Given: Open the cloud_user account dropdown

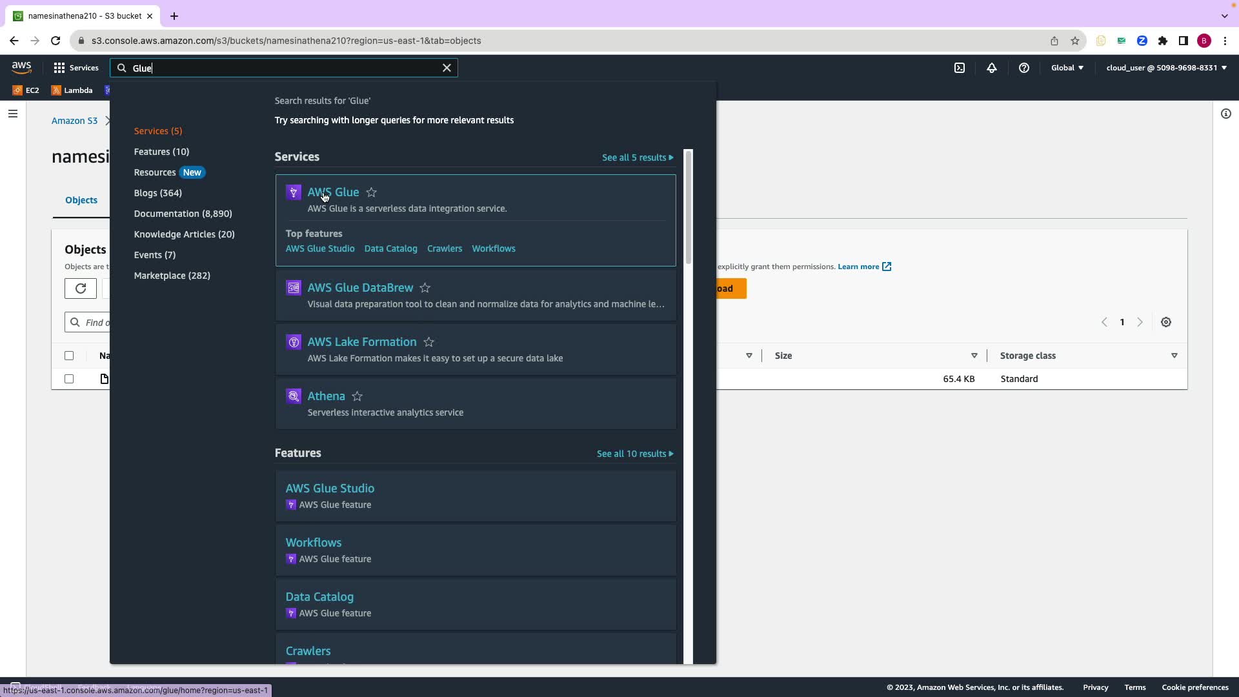Looking at the screenshot, I should (x=1166, y=68).
